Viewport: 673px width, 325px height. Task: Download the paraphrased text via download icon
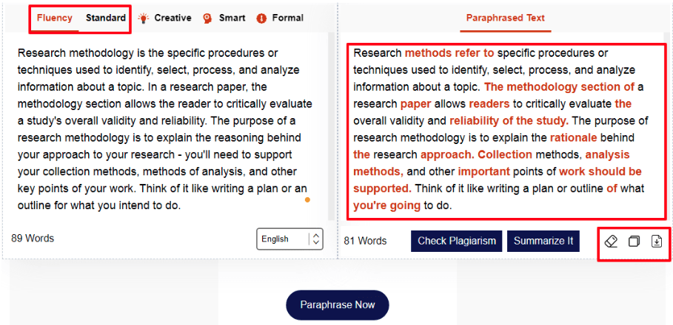[x=656, y=242]
